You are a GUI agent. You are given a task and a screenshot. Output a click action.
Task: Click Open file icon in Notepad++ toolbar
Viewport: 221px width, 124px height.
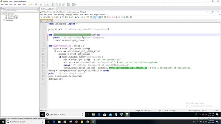coord(44,17)
